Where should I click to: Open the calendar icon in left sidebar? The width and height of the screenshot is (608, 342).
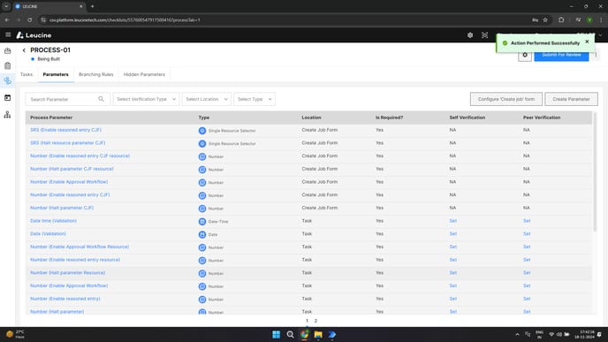[7, 98]
